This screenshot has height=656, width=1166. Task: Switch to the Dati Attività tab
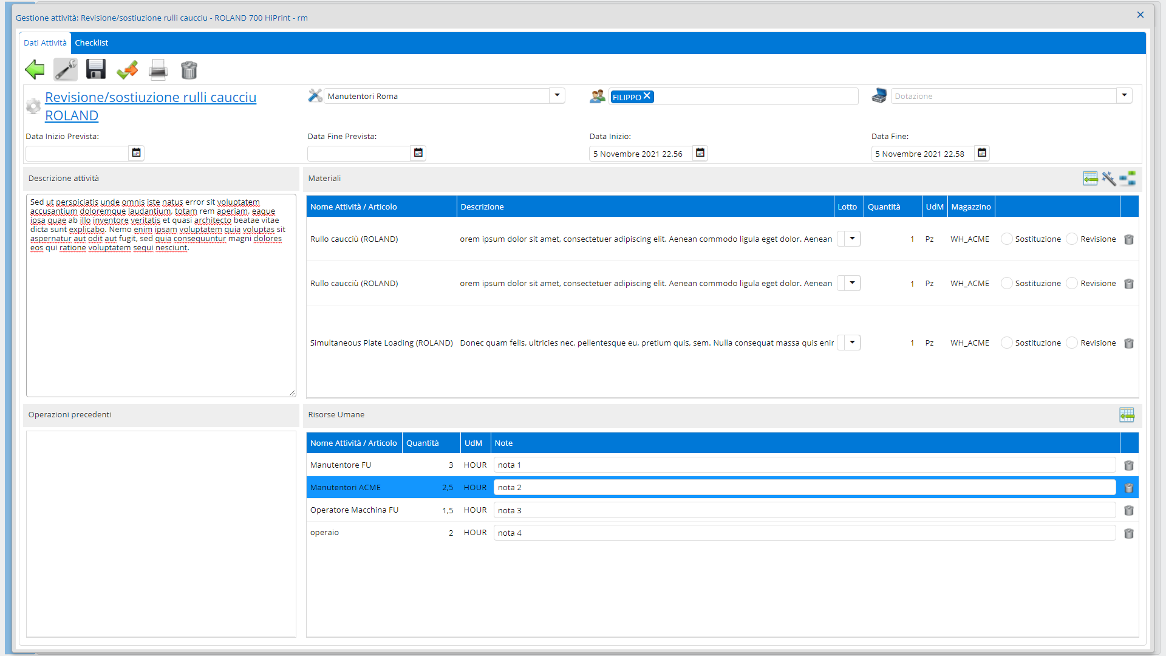(x=45, y=43)
